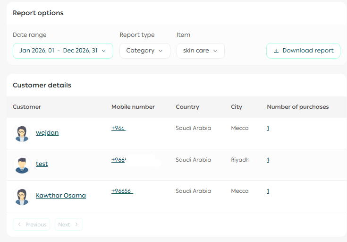Open Kawthar Osama customer link
Image resolution: width=347 pixels, height=242 pixels.
click(61, 196)
